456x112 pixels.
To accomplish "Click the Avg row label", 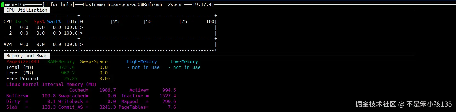I will [8, 44].
